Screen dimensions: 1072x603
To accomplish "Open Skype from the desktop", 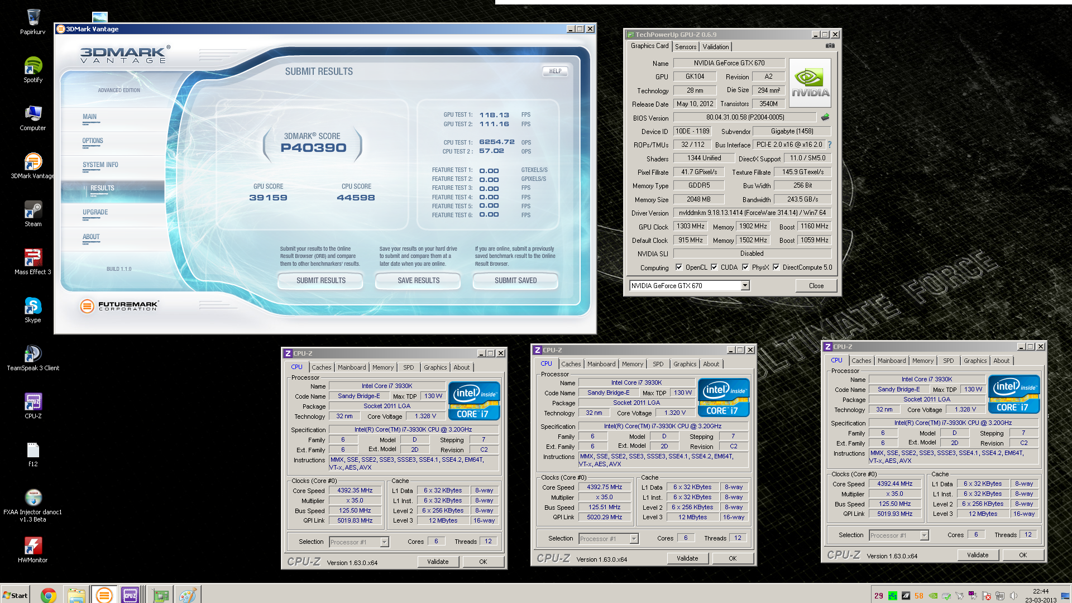I will (33, 309).
